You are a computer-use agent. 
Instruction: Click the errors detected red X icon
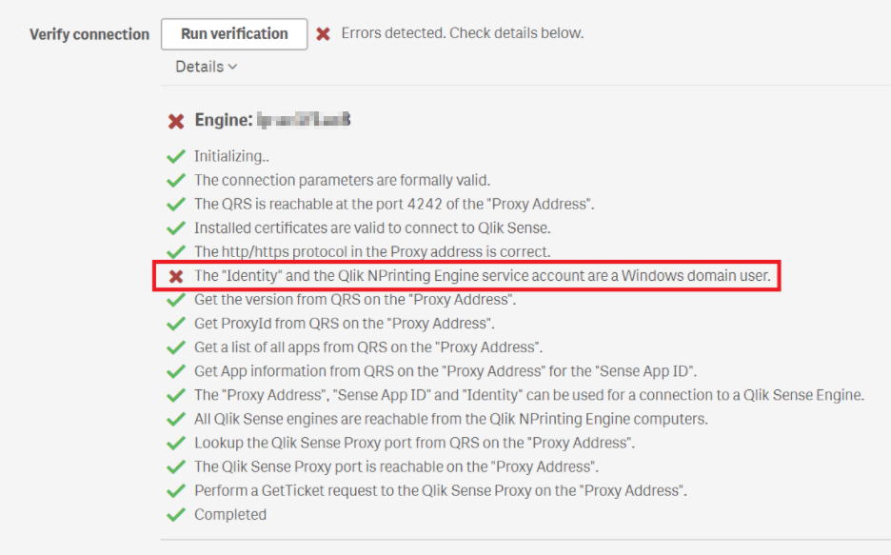pyautogui.click(x=323, y=32)
